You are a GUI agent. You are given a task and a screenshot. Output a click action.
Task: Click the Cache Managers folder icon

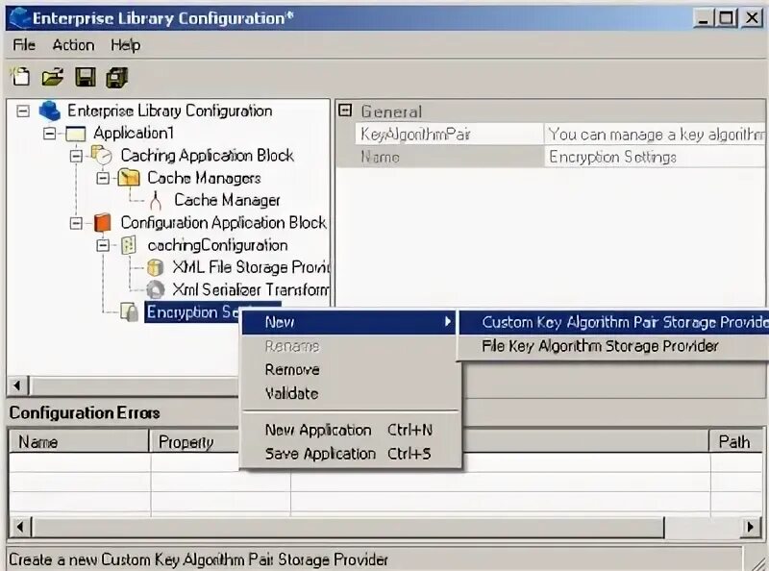[x=129, y=178]
